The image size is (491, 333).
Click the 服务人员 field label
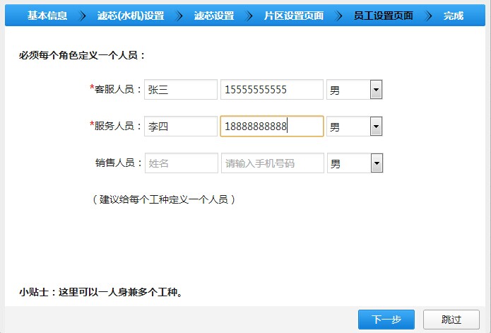click(118, 127)
